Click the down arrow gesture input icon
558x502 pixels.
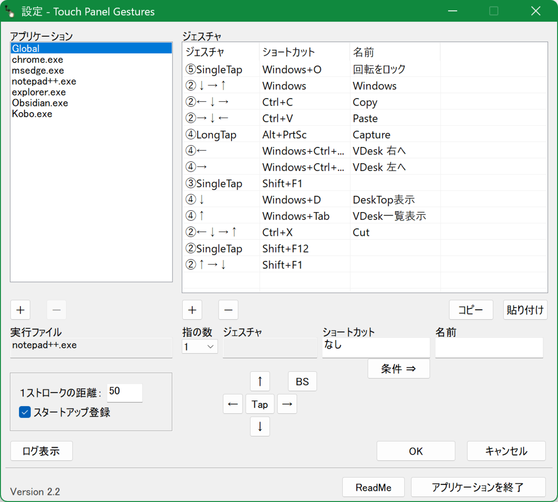(259, 426)
